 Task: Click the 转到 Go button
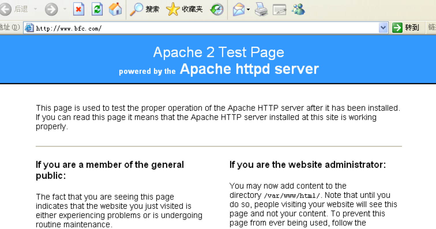[x=406, y=28]
